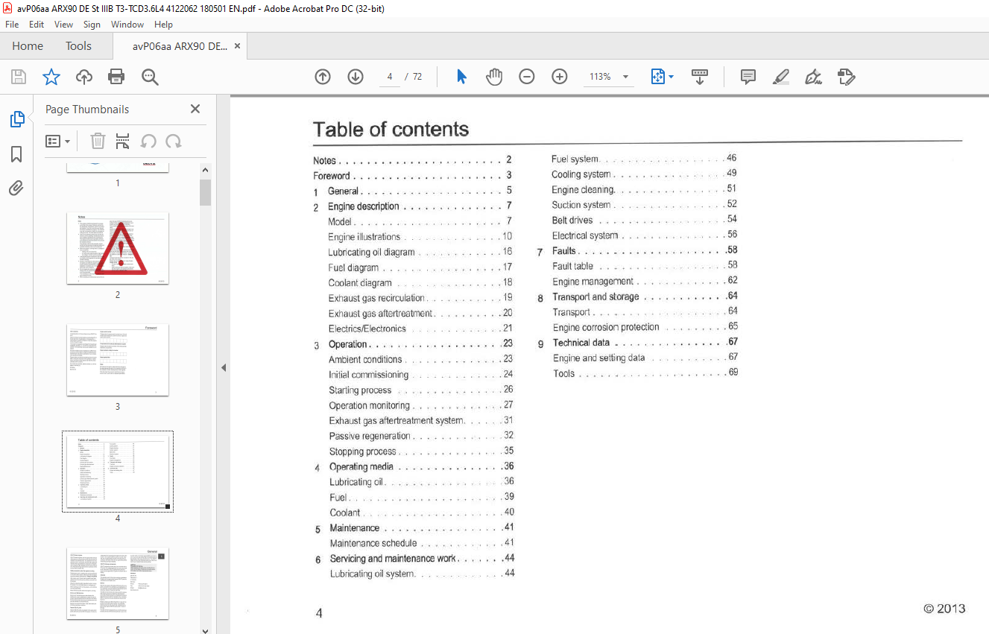
Task: Open the Help menu
Action: point(163,25)
